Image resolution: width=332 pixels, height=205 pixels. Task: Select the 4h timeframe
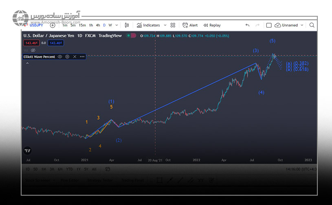pos(98,25)
